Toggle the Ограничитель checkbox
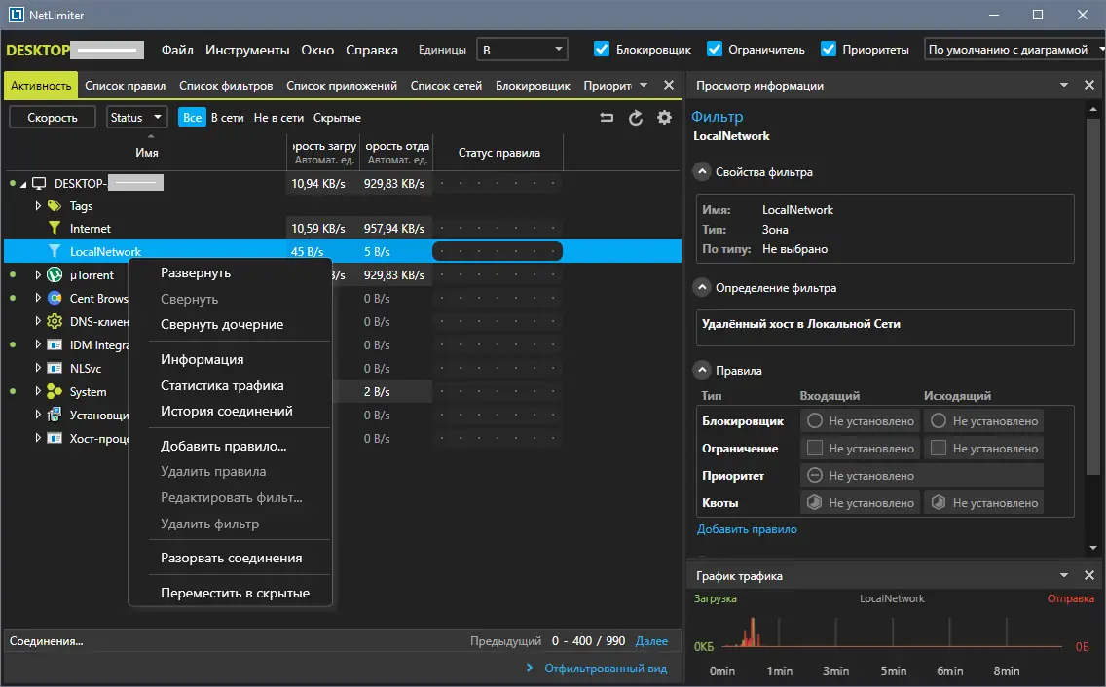This screenshot has width=1106, height=687. coord(715,49)
